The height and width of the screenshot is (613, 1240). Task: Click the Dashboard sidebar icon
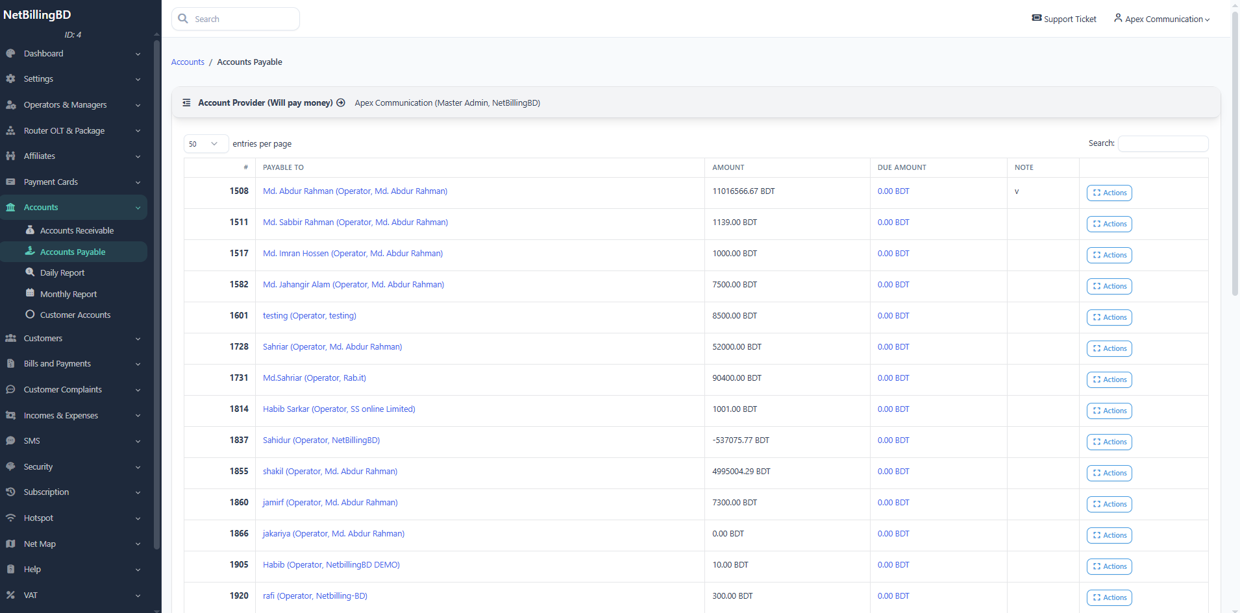[10, 53]
